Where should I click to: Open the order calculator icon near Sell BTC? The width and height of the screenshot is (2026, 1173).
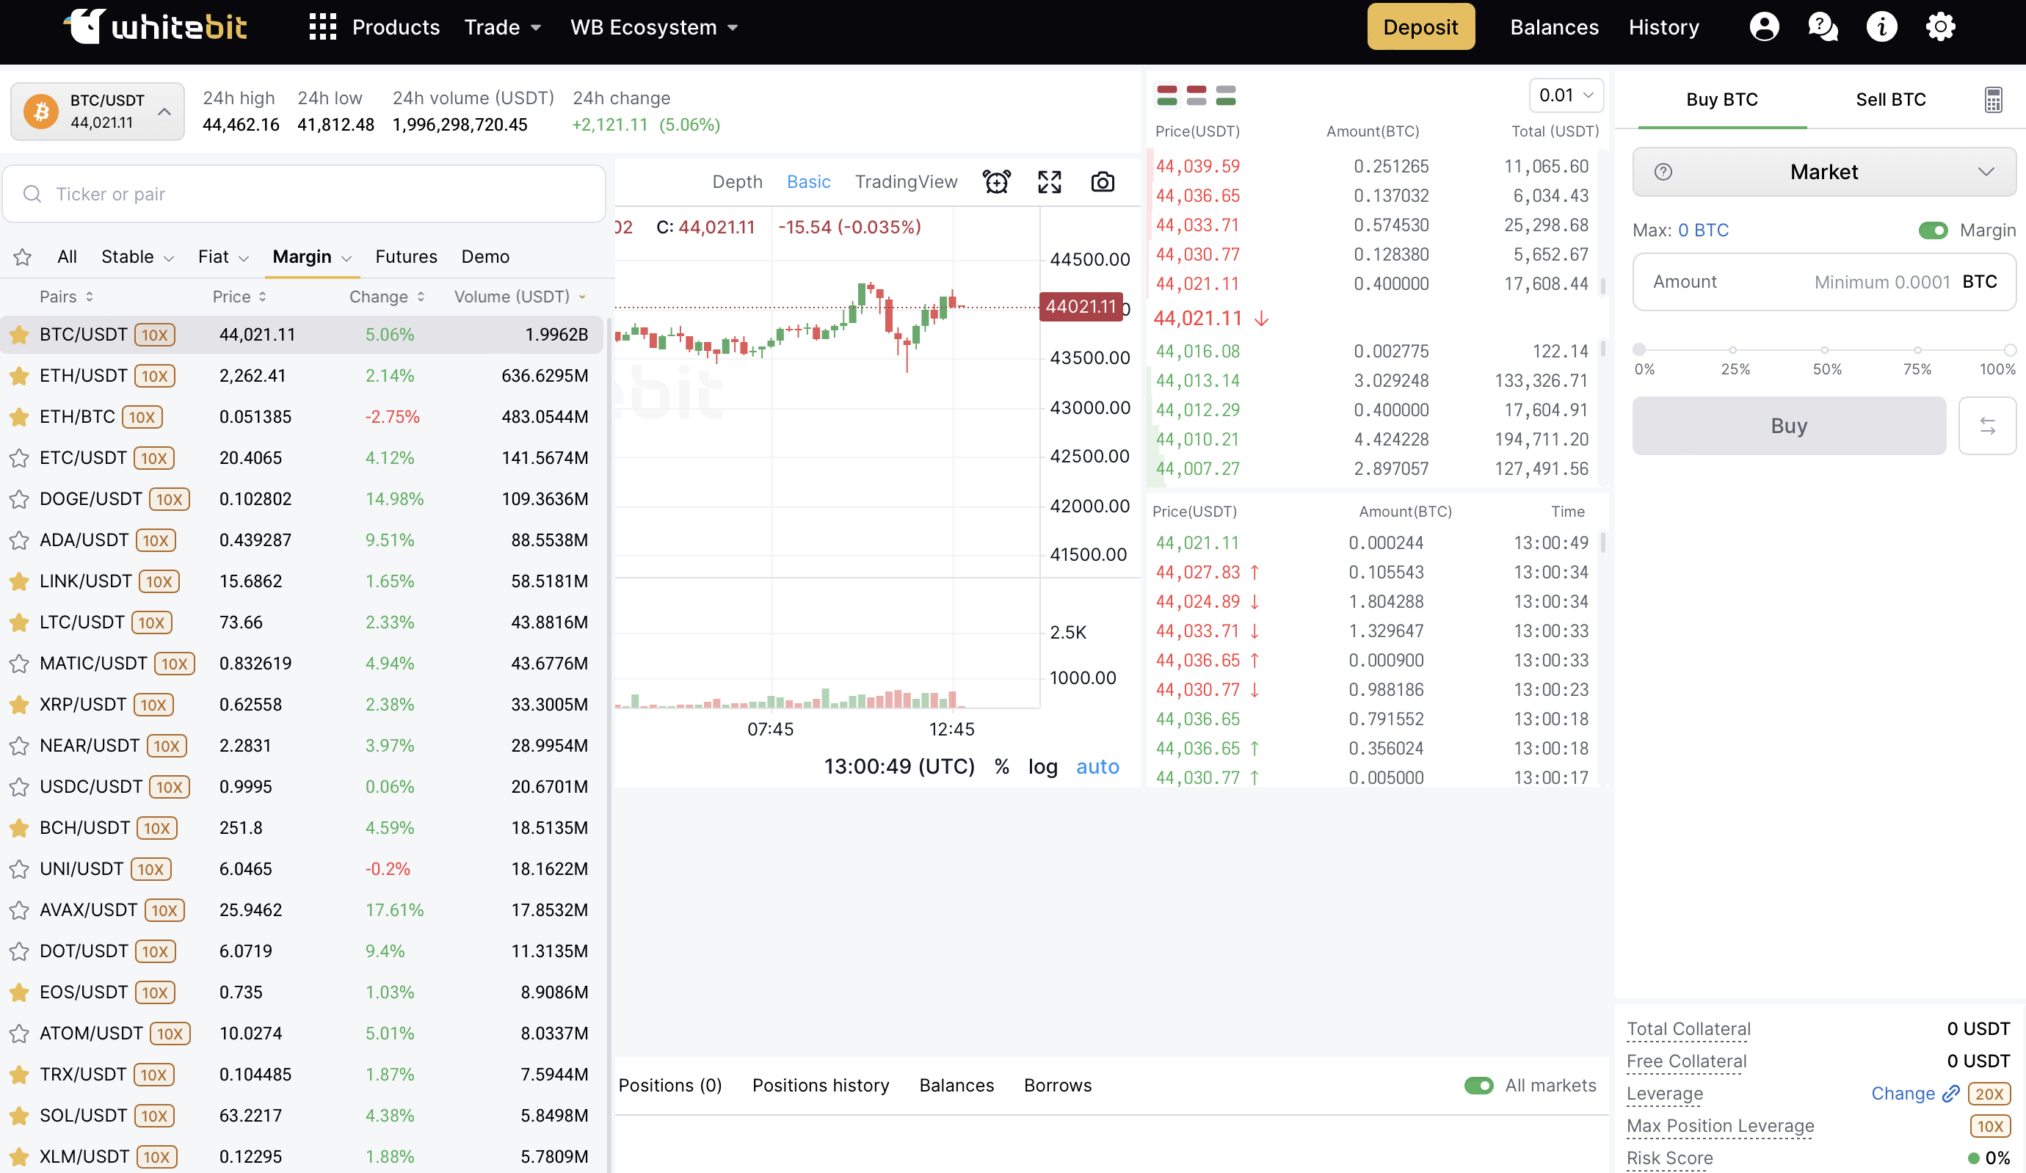1994,99
